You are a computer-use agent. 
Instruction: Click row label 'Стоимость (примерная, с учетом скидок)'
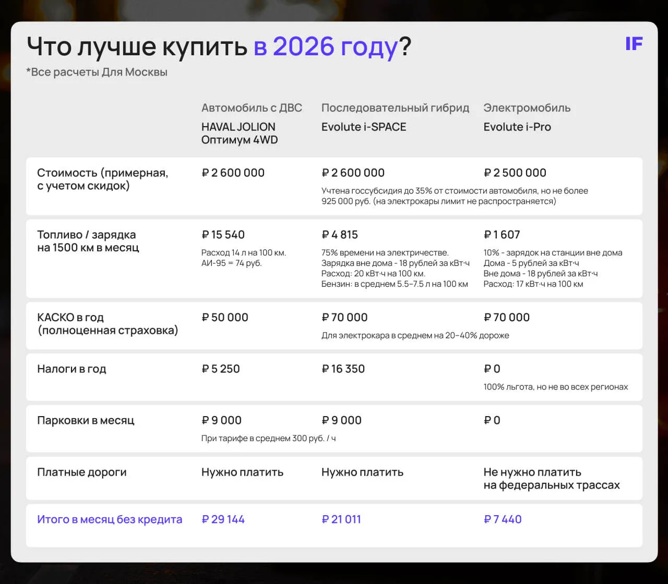point(103,179)
